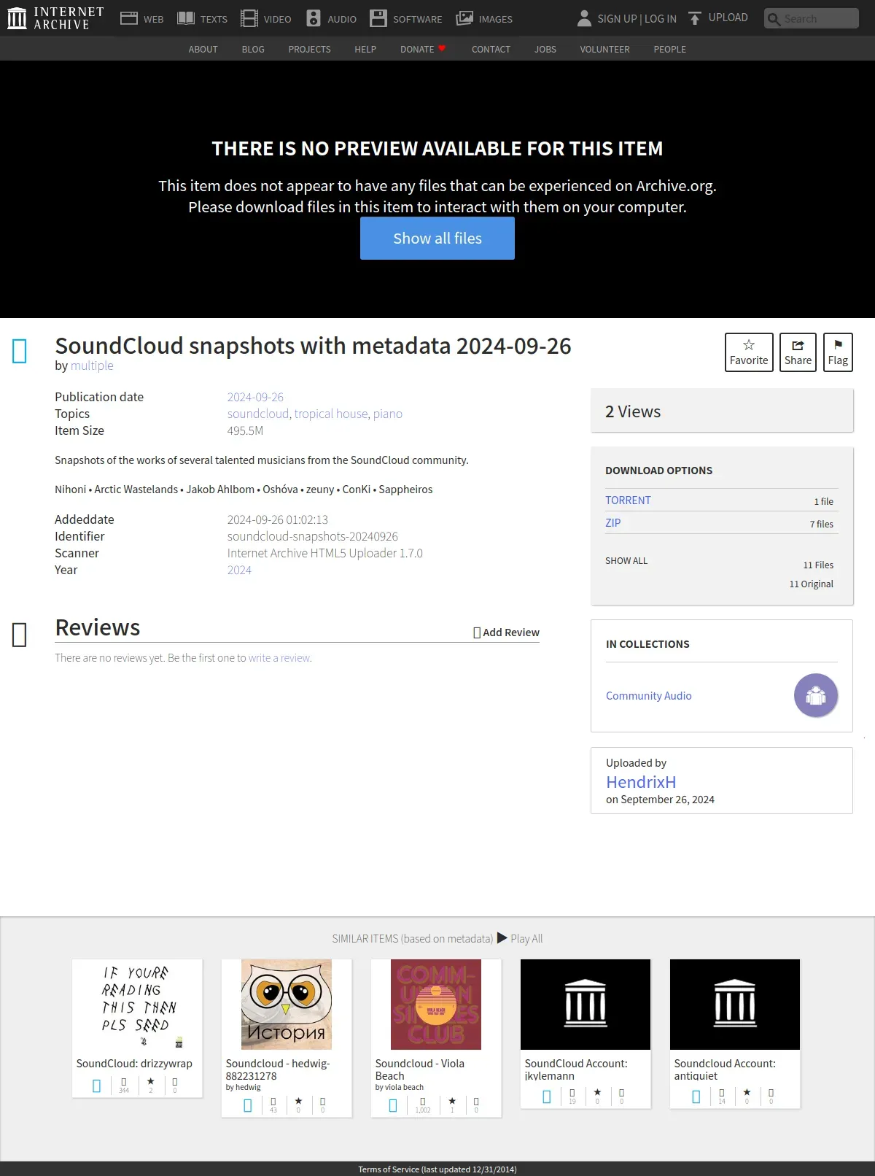Click the Reviews section icon

20,635
